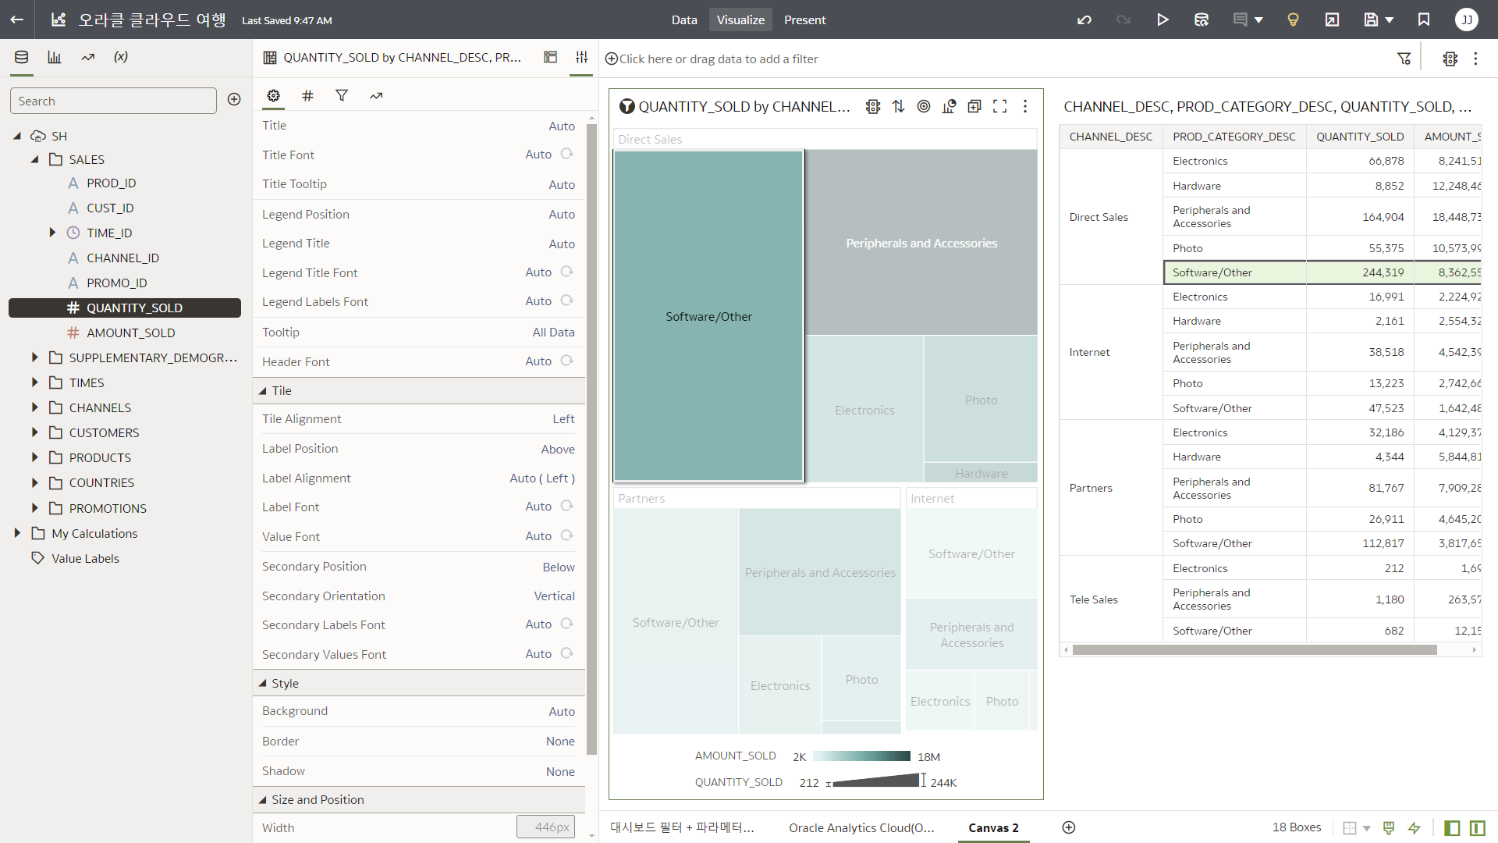Switch to the Values properties tab

coord(307,95)
